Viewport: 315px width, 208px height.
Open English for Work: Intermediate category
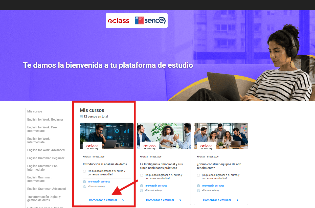[x=39, y=141]
